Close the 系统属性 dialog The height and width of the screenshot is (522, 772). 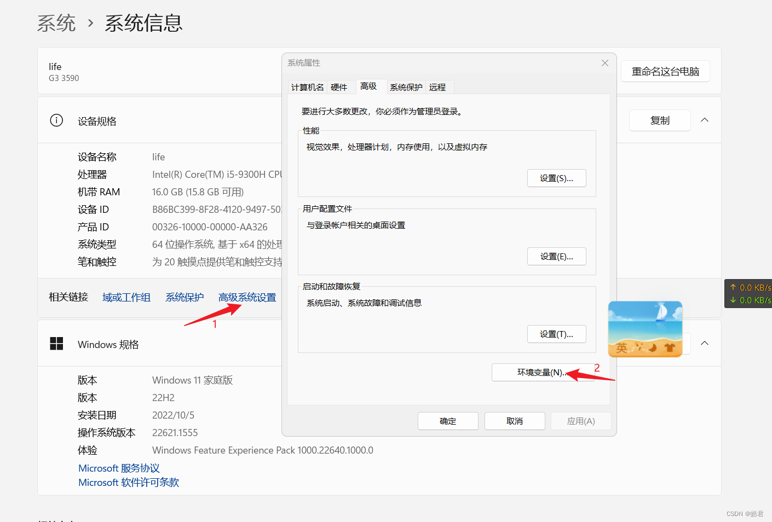605,63
